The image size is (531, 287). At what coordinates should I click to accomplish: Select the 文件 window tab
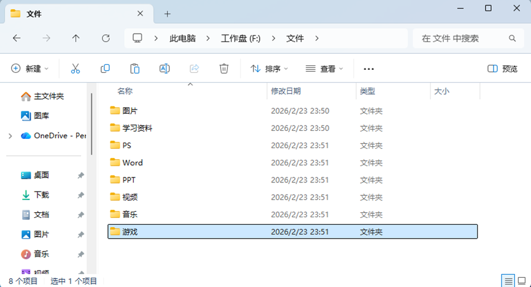tap(79, 14)
